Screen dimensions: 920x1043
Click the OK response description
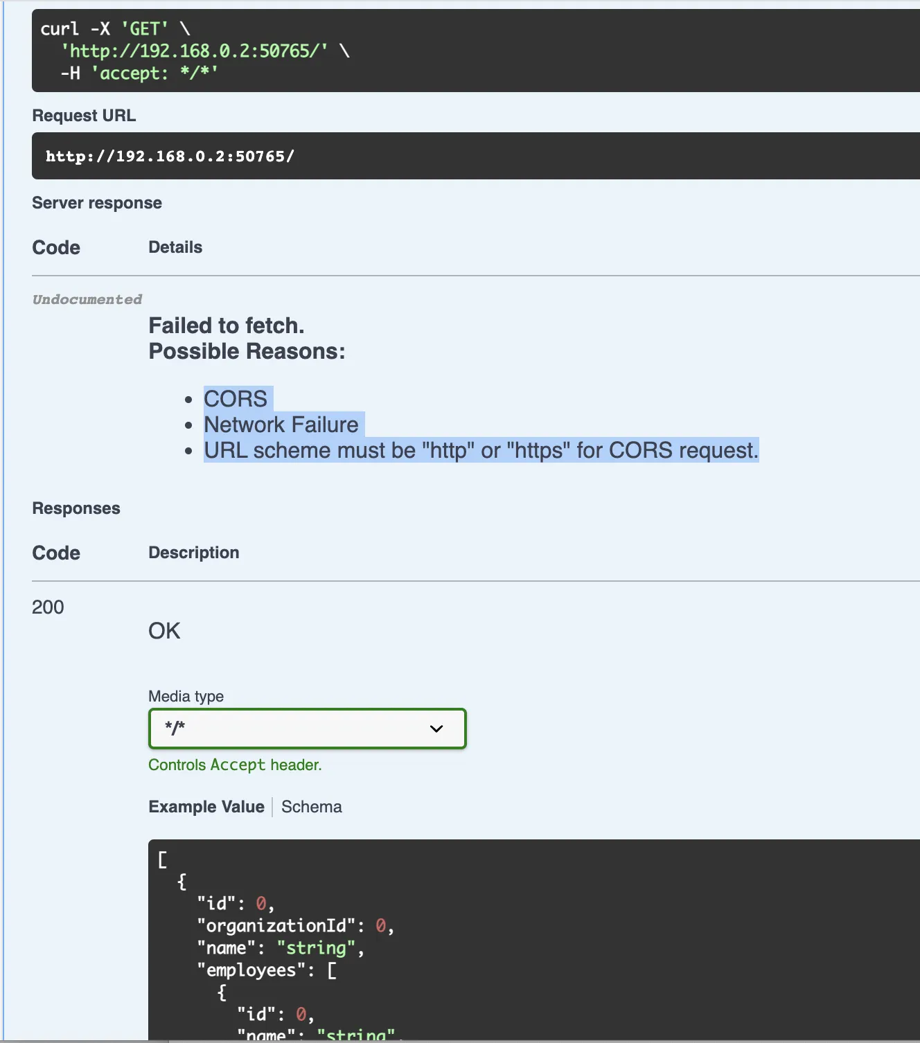coord(164,631)
